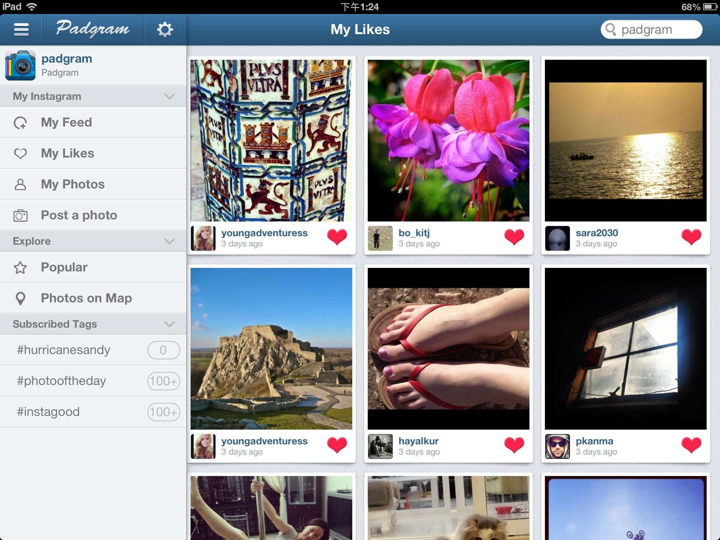This screenshot has height=540, width=720.
Task: Open the #hurricanesandy tag
Action: (x=93, y=350)
